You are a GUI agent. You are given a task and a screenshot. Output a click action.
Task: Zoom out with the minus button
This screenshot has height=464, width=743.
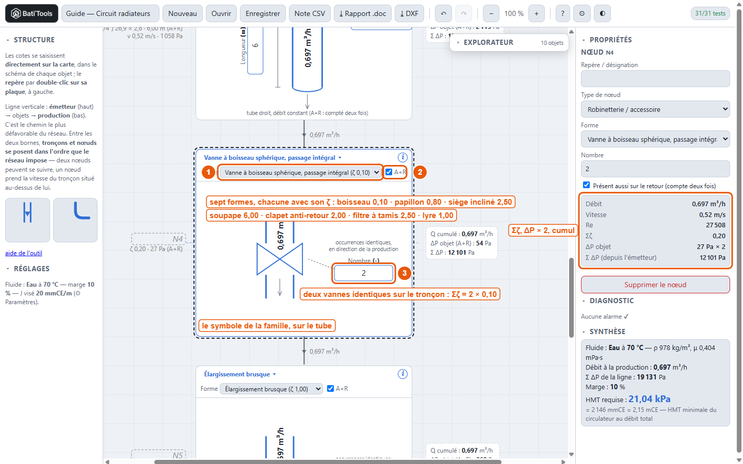pyautogui.click(x=491, y=13)
